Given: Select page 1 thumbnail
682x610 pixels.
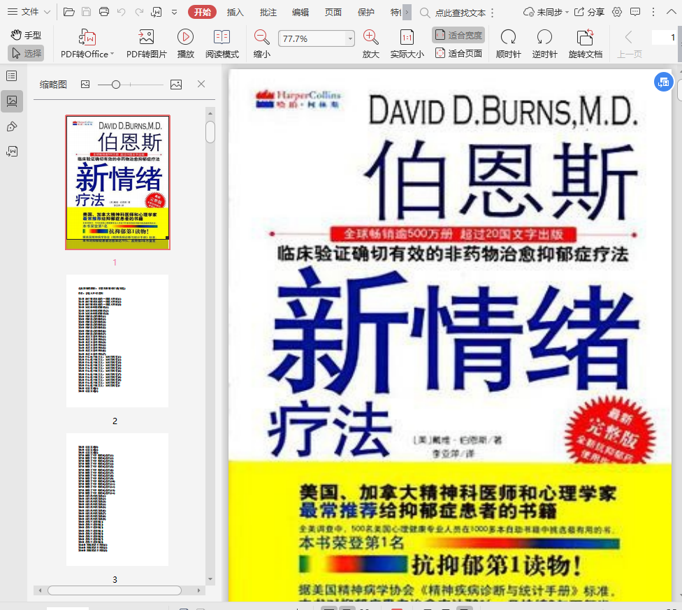Looking at the screenshot, I should pyautogui.click(x=117, y=182).
